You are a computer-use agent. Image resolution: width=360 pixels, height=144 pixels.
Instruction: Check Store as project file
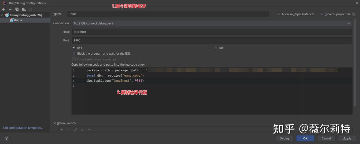321,14
